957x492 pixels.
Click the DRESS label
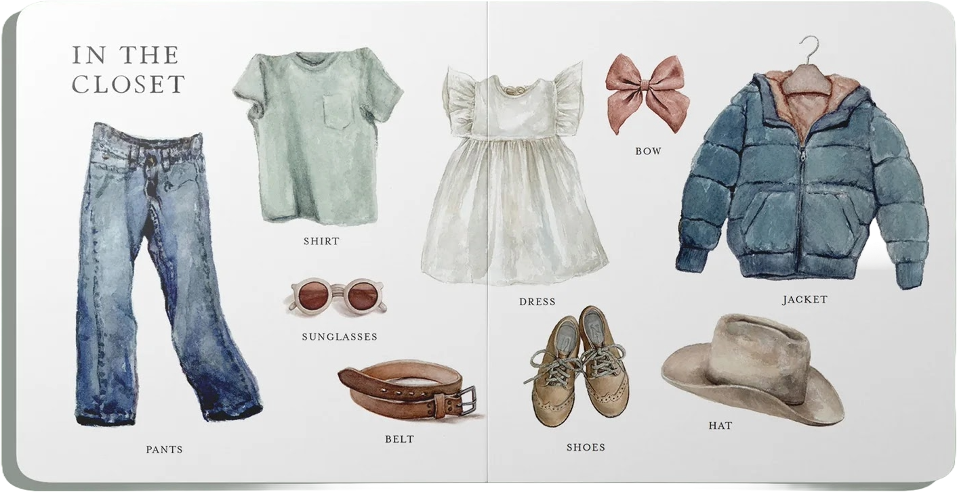[537, 302]
